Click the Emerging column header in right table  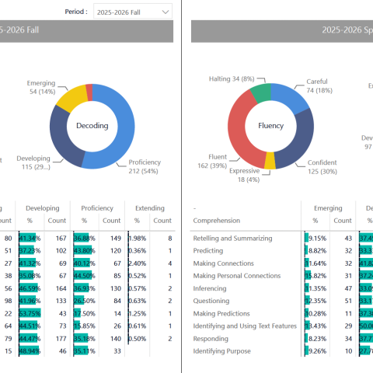click(x=328, y=208)
